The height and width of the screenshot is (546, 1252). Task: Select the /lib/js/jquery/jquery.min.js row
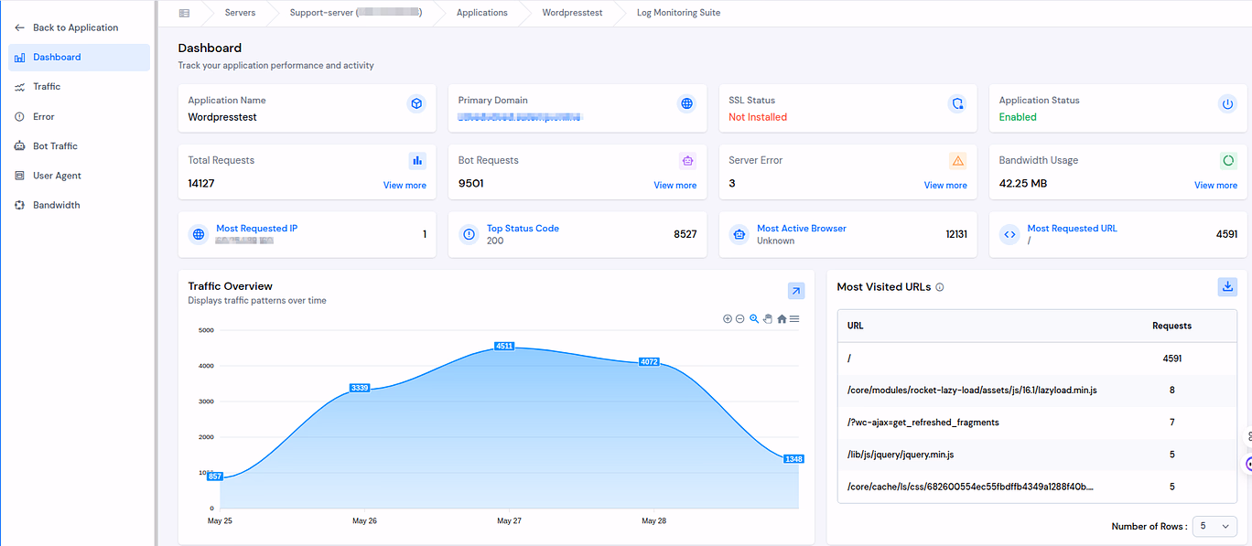(1037, 455)
